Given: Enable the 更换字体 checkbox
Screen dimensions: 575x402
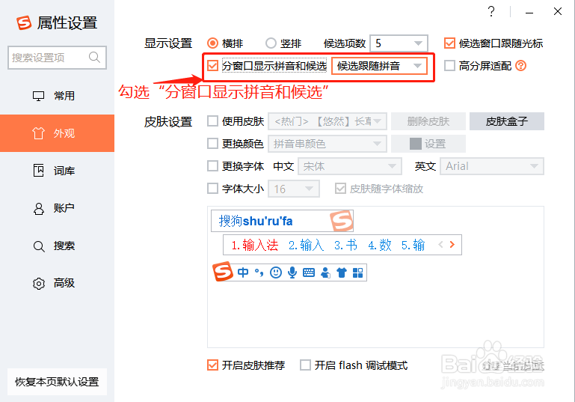Looking at the screenshot, I should 212,166.
